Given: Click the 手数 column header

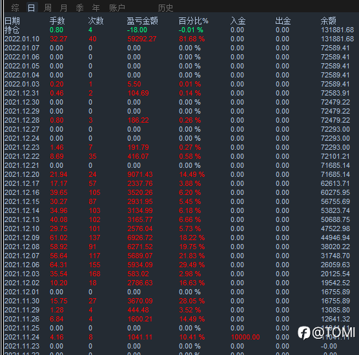Looking at the screenshot, I should [x=57, y=21].
